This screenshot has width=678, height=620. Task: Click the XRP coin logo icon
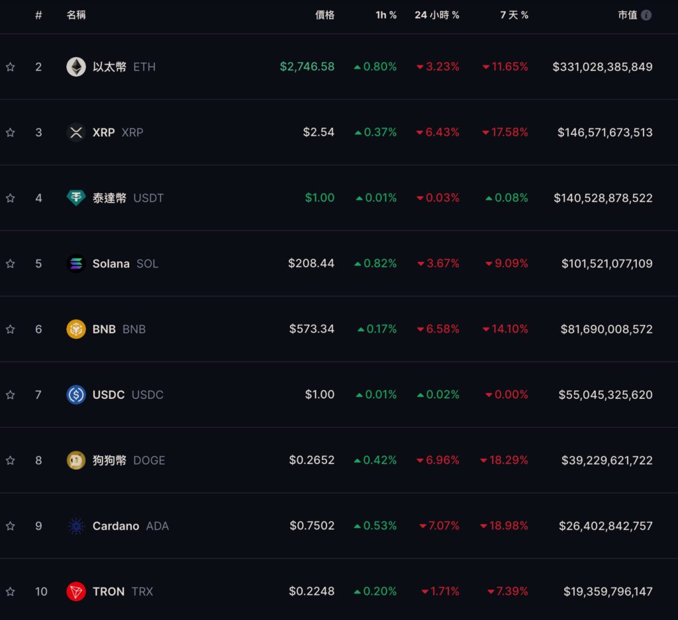(x=76, y=132)
